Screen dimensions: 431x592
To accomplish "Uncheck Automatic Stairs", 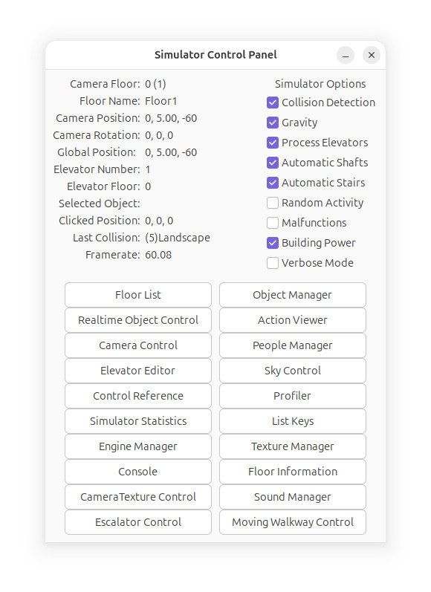I will coord(273,183).
